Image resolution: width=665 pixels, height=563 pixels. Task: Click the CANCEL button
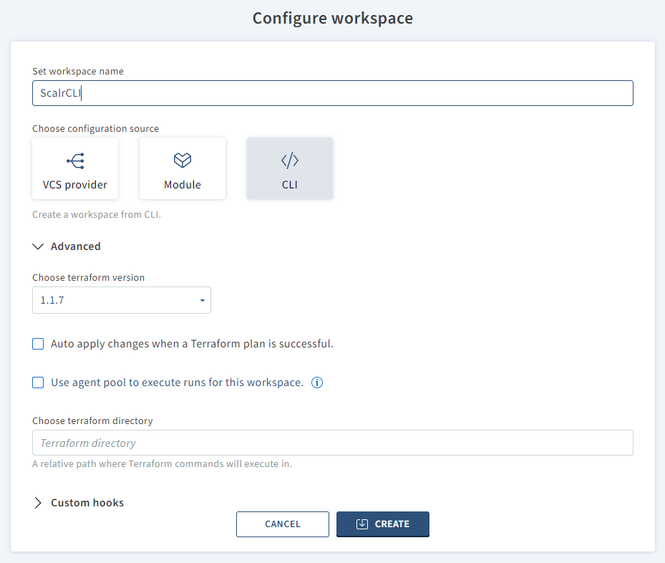pyautogui.click(x=282, y=524)
